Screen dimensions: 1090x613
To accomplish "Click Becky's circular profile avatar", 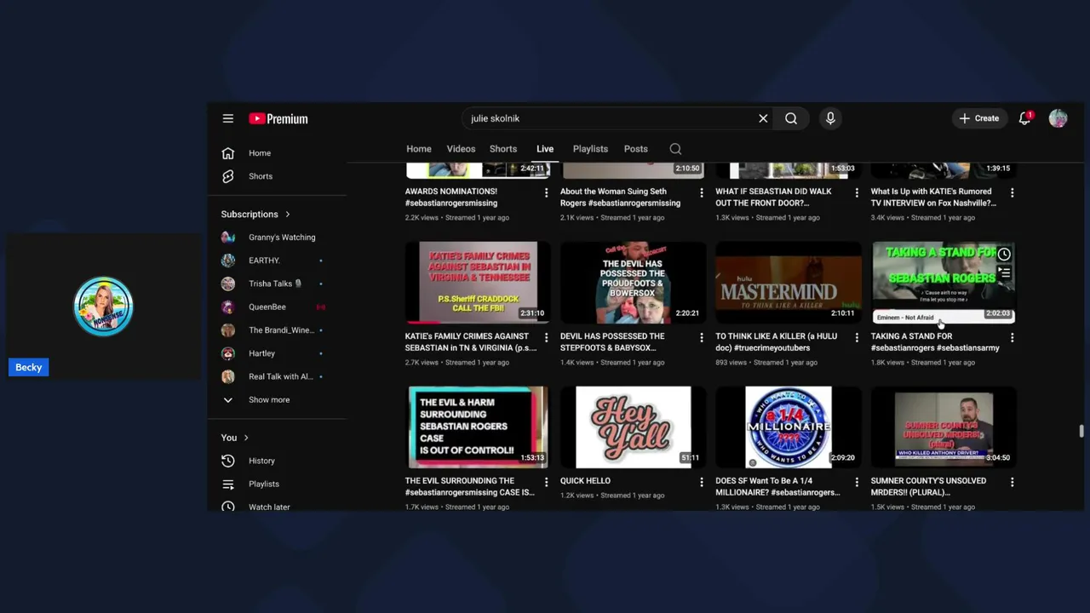I will tap(103, 306).
